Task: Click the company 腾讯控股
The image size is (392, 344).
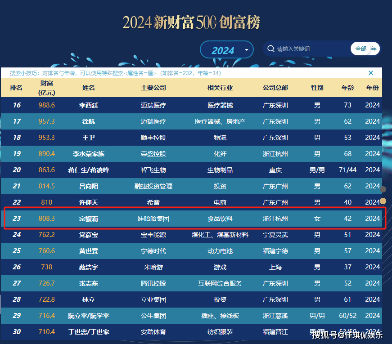Action: pyautogui.click(x=153, y=283)
